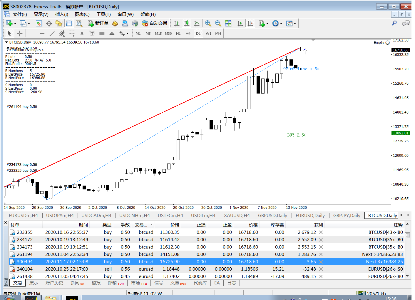415x300 pixels.
Task: Click the zoom out magnifier icon
Action: pyautogui.click(x=218, y=23)
